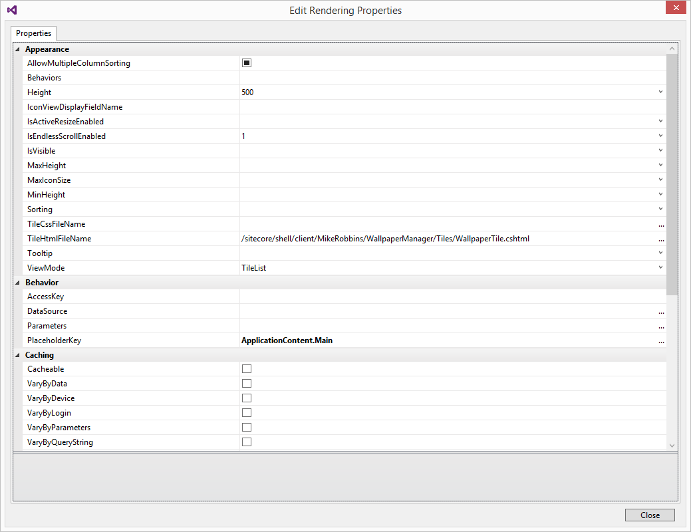Collapse the Appearance section

pyautogui.click(x=18, y=49)
